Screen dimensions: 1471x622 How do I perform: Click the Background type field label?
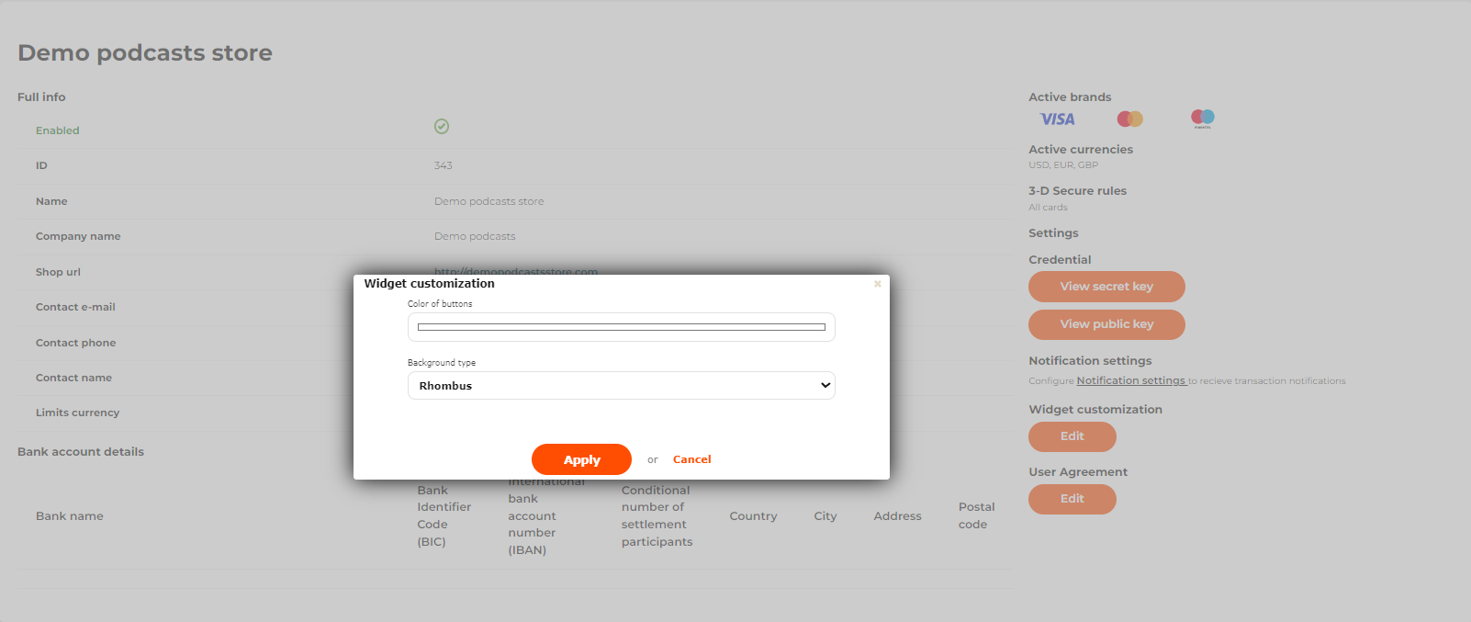click(442, 363)
